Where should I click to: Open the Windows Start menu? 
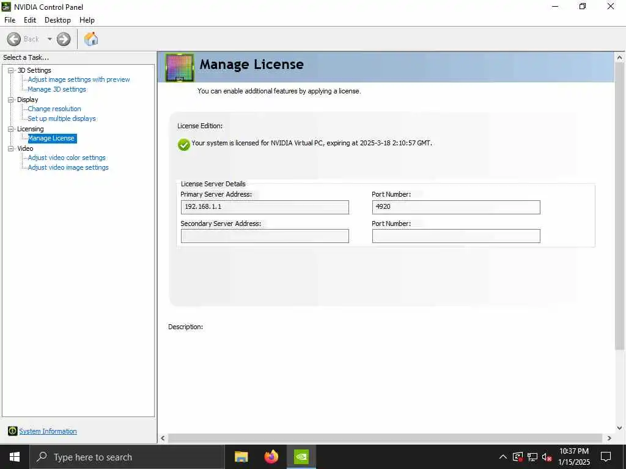pos(15,457)
